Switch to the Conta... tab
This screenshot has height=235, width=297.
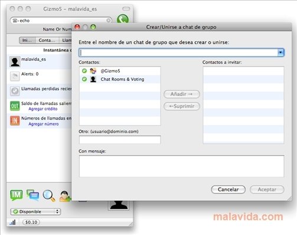click(47, 40)
